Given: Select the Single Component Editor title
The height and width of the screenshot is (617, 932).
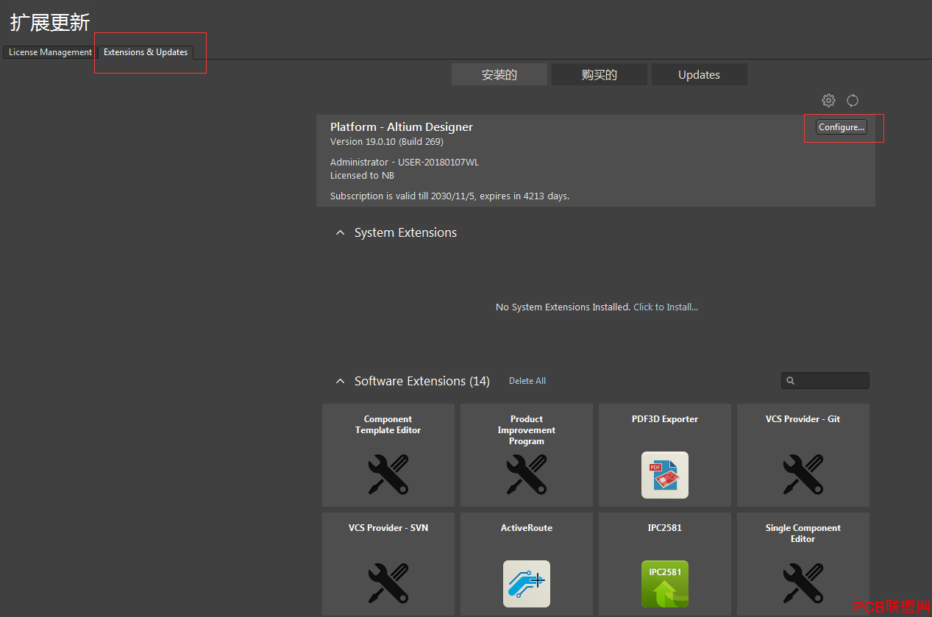Looking at the screenshot, I should [803, 533].
